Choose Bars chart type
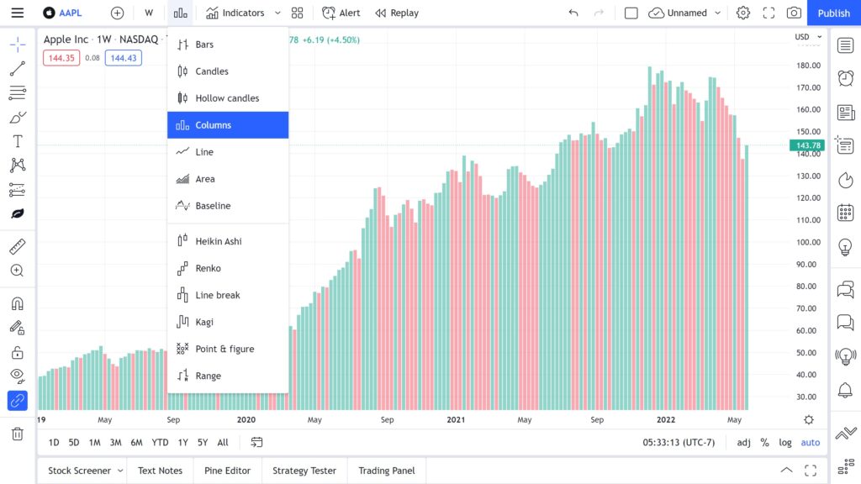 pos(228,45)
